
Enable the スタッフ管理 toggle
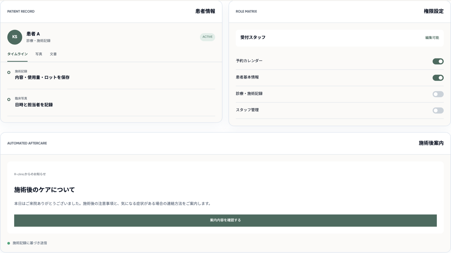tap(438, 110)
